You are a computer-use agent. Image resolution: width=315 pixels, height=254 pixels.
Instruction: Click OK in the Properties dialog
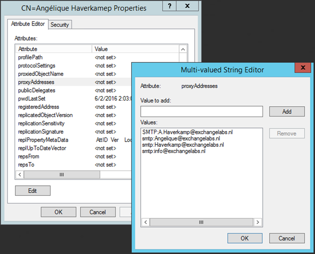pyautogui.click(x=58, y=212)
